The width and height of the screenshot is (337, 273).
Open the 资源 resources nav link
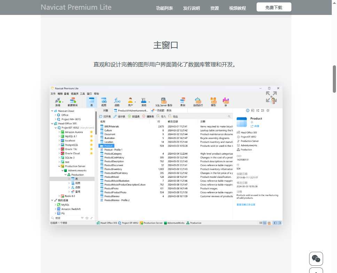pos(214,8)
